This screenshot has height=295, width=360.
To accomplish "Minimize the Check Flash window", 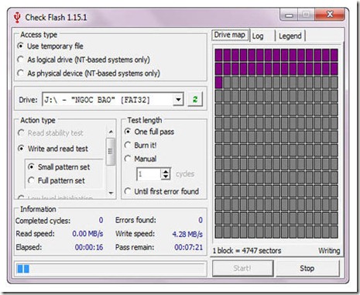I will pyautogui.click(x=289, y=15).
